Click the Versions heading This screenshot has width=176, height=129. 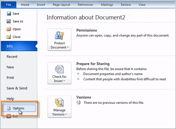(x=84, y=97)
